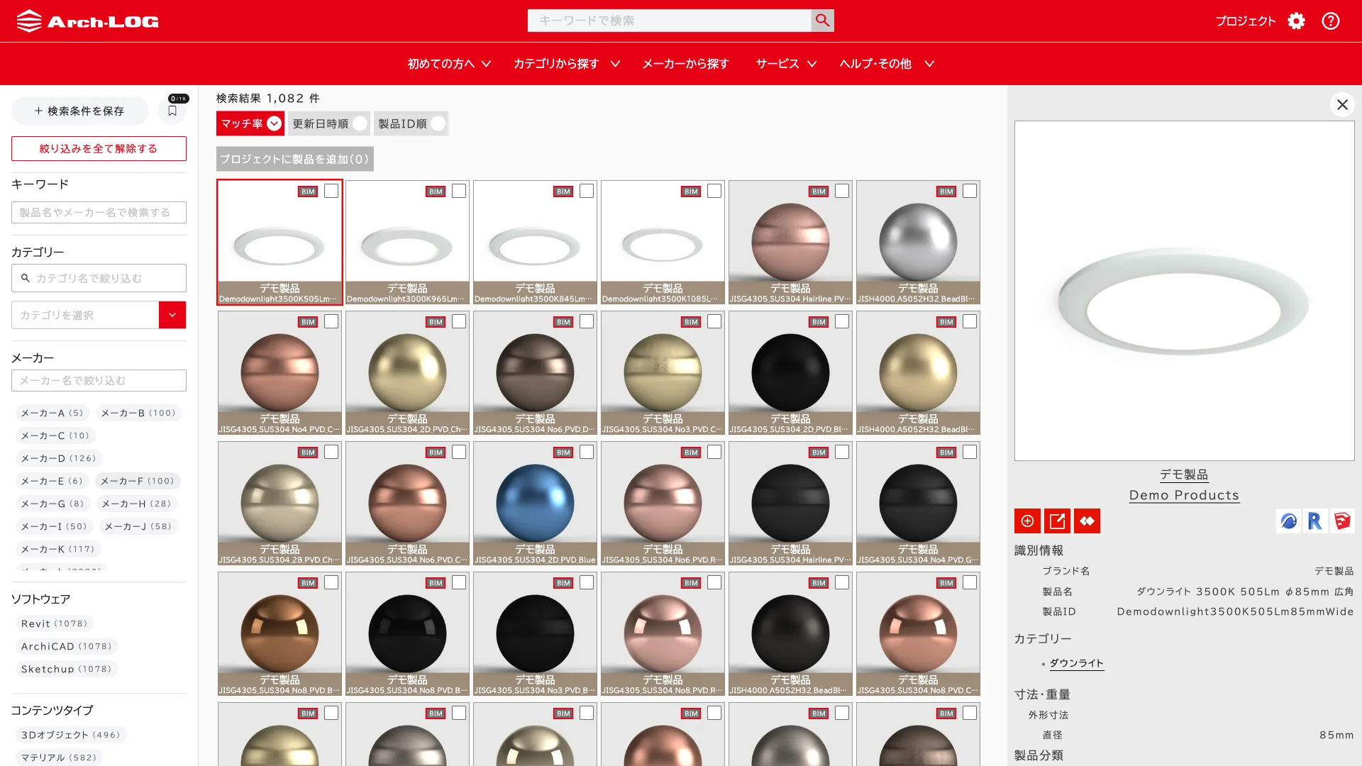Click the メーカー名で絞り込む input field
Image resolution: width=1362 pixels, height=766 pixels.
(x=99, y=380)
